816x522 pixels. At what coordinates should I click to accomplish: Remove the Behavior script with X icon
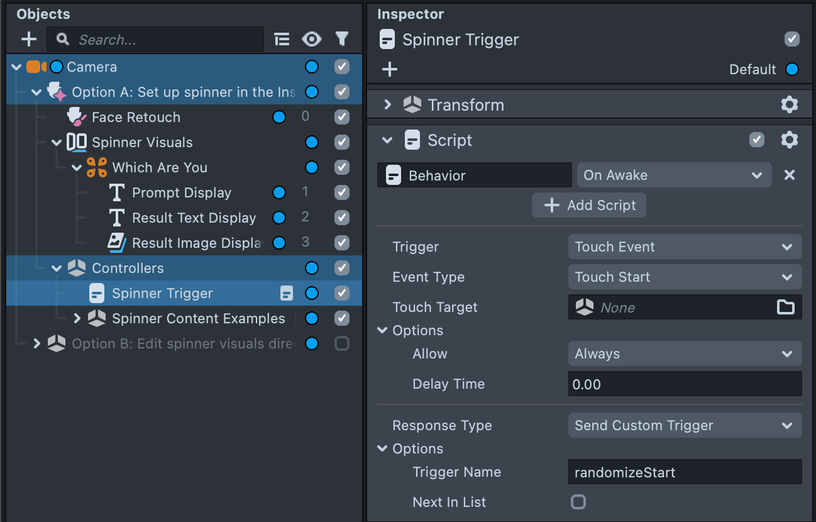coord(790,175)
